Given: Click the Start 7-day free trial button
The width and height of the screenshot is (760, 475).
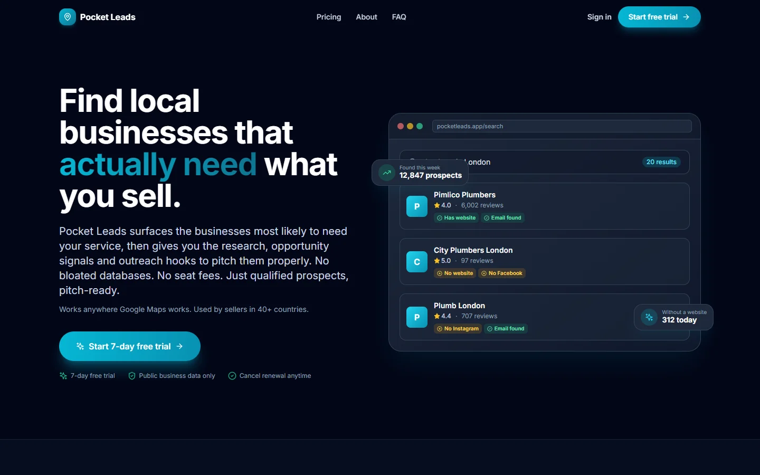Looking at the screenshot, I should point(130,346).
